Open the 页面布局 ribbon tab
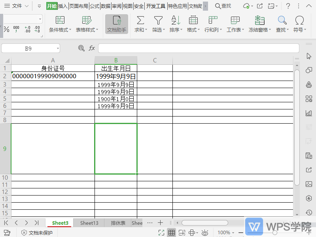The height and width of the screenshot is (237, 316). (79, 6)
